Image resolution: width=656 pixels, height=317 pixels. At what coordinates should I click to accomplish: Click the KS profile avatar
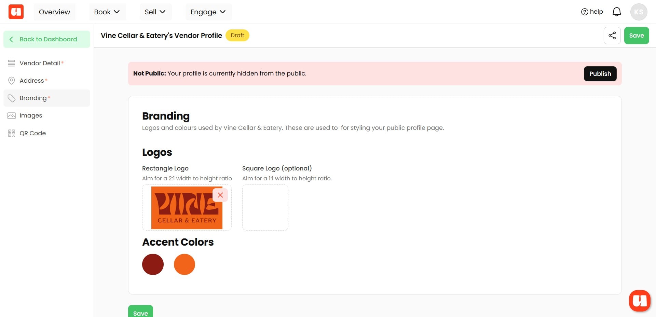pyautogui.click(x=638, y=12)
